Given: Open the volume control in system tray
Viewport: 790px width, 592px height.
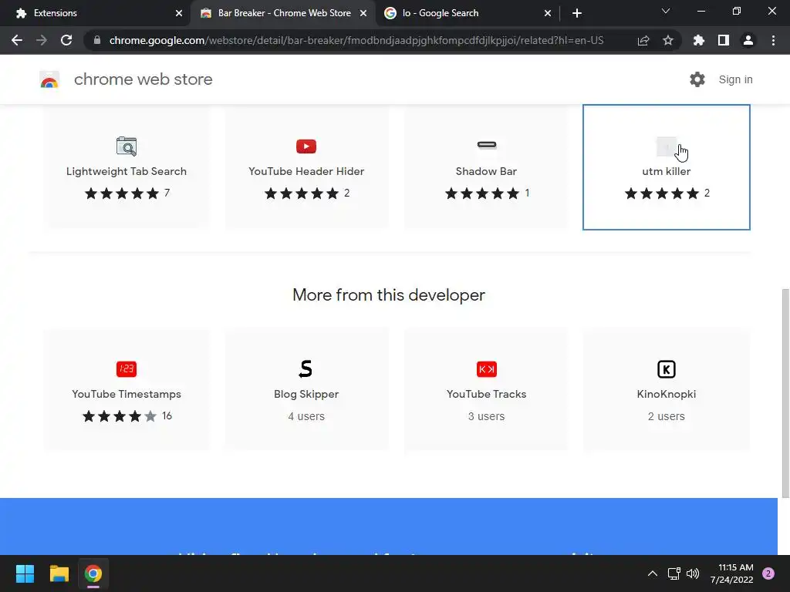Looking at the screenshot, I should (693, 573).
